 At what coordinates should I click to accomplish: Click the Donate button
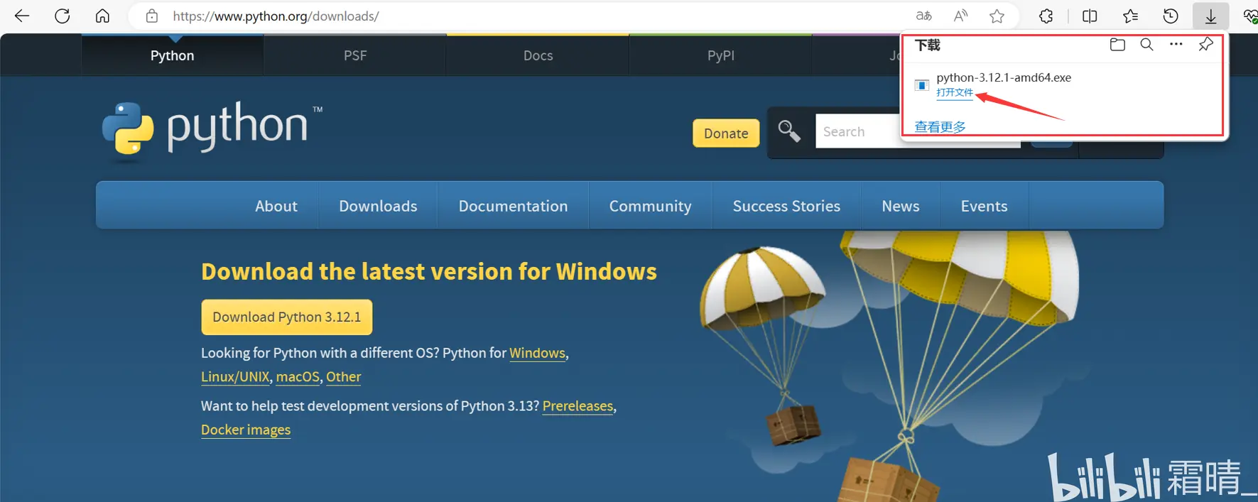tap(726, 133)
